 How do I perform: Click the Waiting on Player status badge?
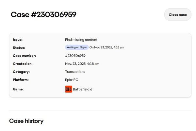[x=77, y=47]
